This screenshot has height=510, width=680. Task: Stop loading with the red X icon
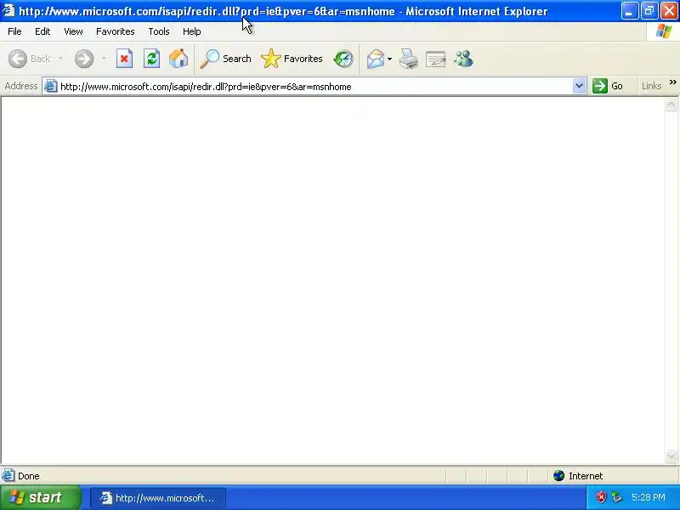(124, 59)
